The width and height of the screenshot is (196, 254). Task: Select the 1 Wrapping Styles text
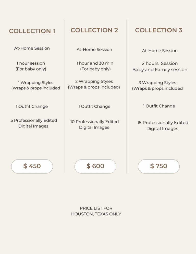click(35, 83)
